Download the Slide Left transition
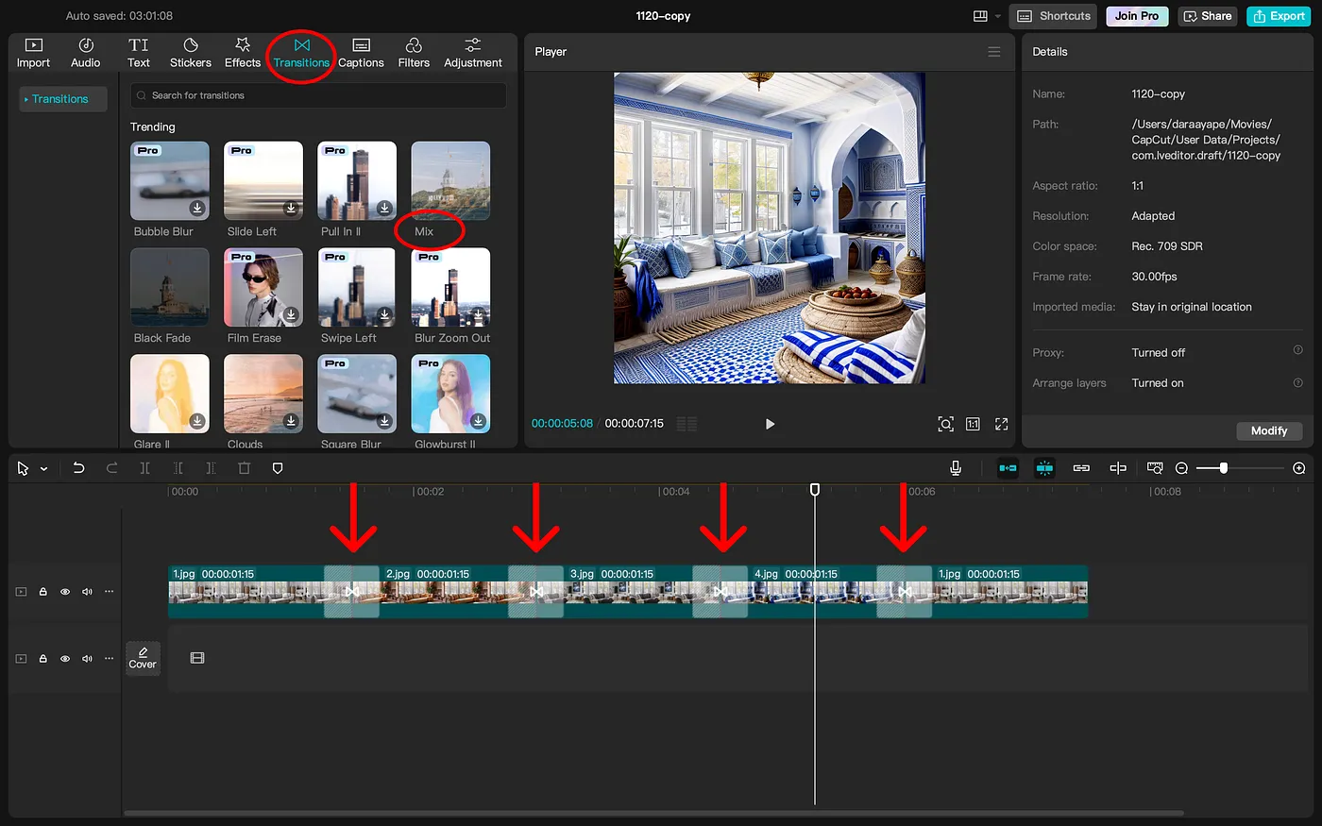 291,209
